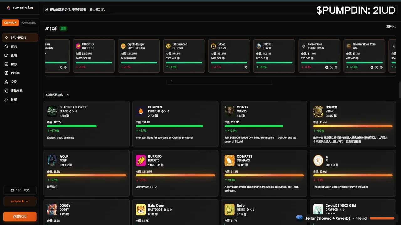Screen dimensions: 401x225
Task: Open the Baby Doge token thumbnail
Action: pyautogui.click(x=141, y=210)
